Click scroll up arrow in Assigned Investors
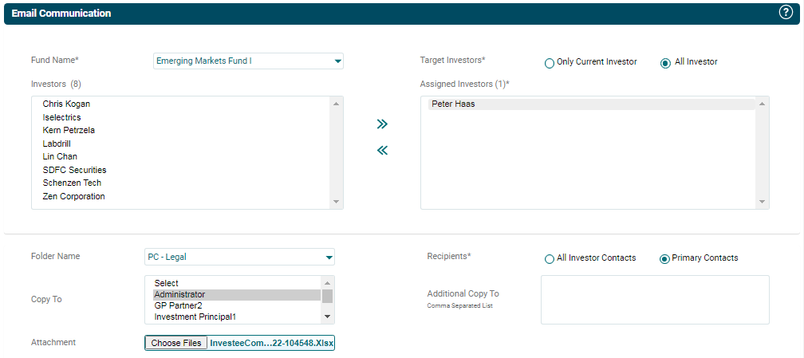804x358 pixels. coord(762,104)
